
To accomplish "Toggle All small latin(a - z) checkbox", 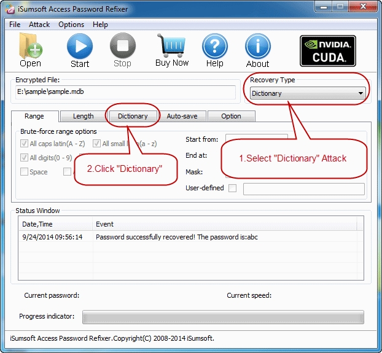I will click(x=96, y=144).
